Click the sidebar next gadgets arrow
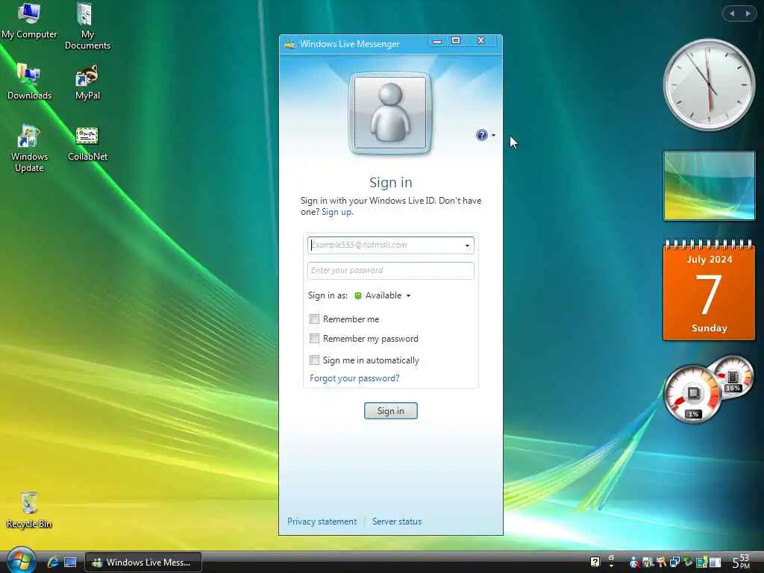The width and height of the screenshot is (764, 573). tap(748, 13)
